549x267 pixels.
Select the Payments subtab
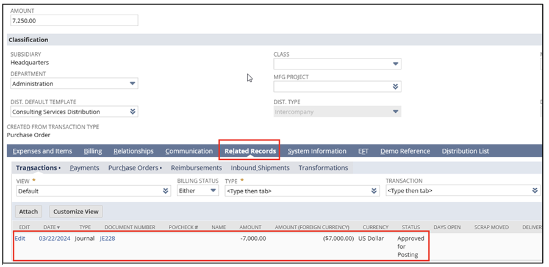pyautogui.click(x=84, y=168)
